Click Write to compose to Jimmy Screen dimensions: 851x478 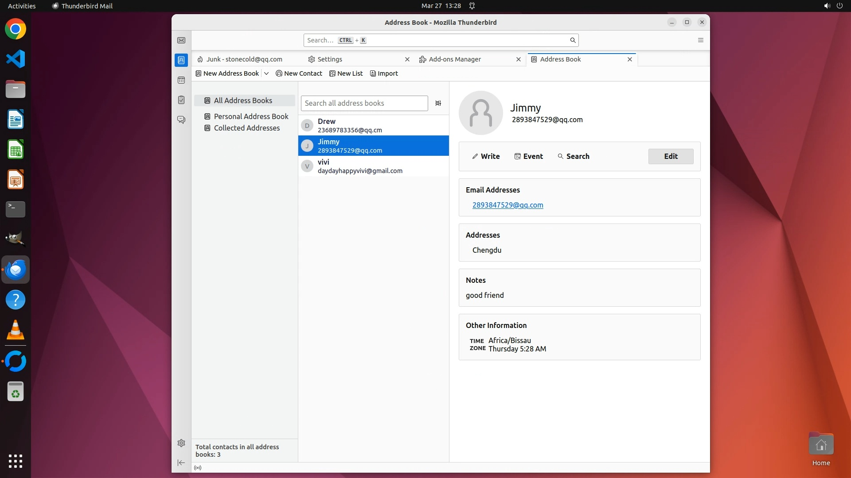tap(486, 156)
